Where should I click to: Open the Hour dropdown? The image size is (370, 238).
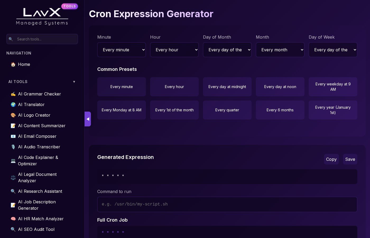(x=174, y=50)
